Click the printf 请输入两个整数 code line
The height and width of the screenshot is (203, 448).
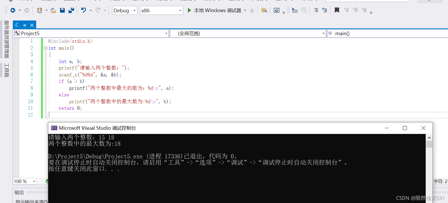pos(94,68)
